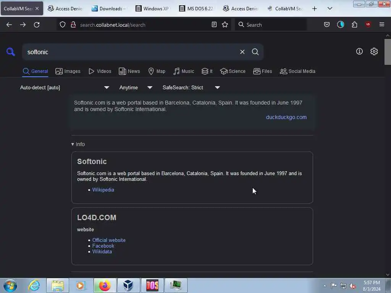
Task: View site connection security padlock
Action: (x=73, y=24)
